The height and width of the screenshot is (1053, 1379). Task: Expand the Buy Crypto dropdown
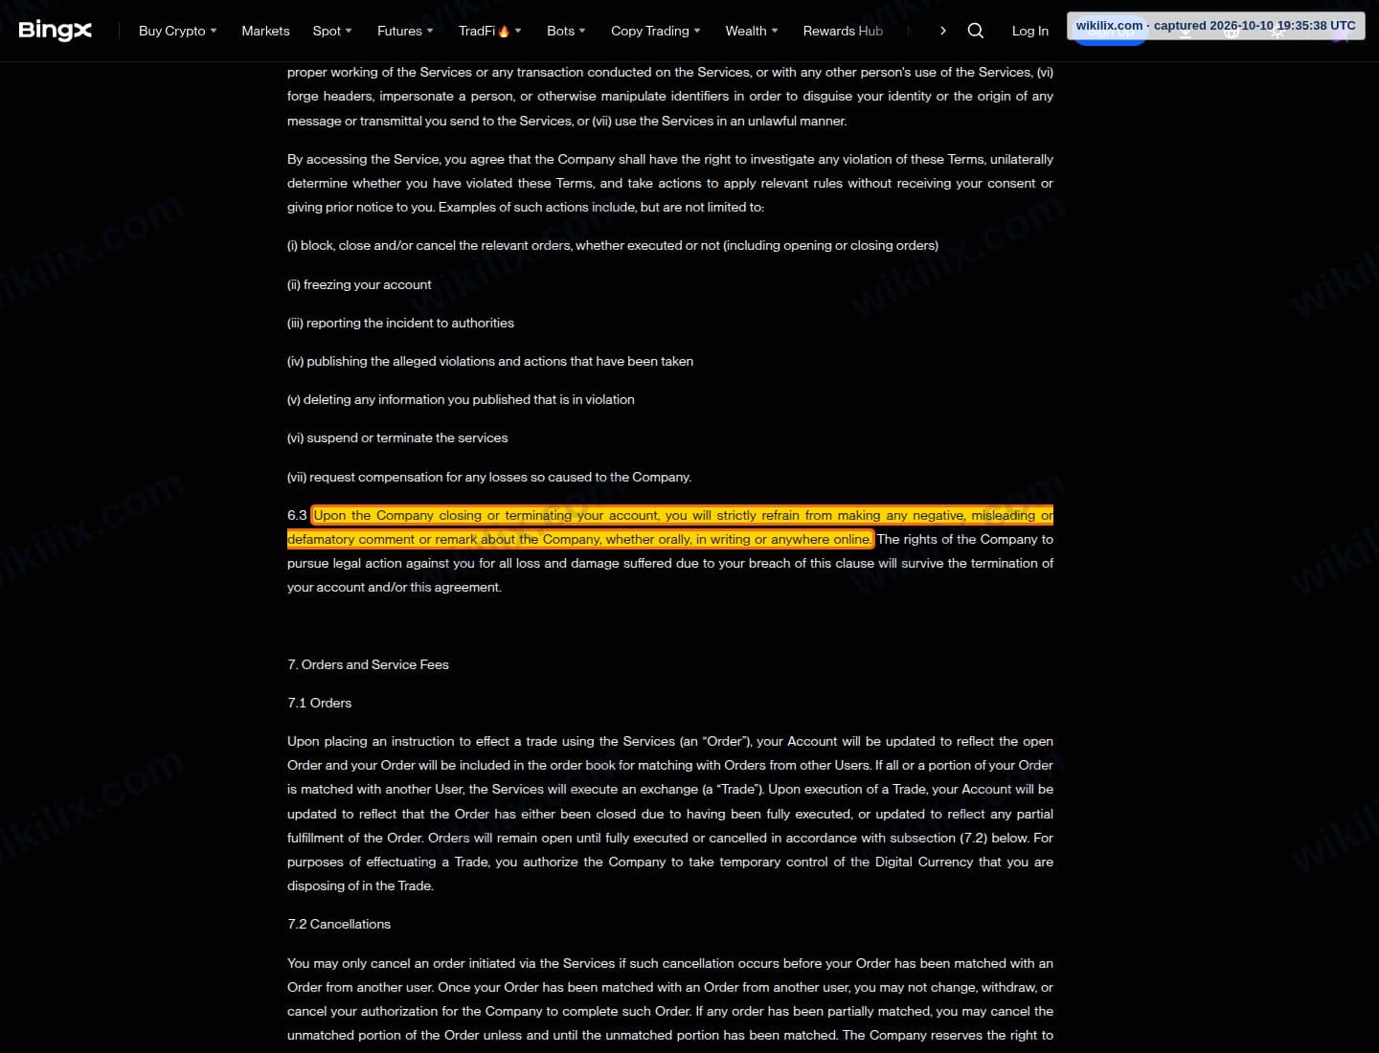pos(178,31)
